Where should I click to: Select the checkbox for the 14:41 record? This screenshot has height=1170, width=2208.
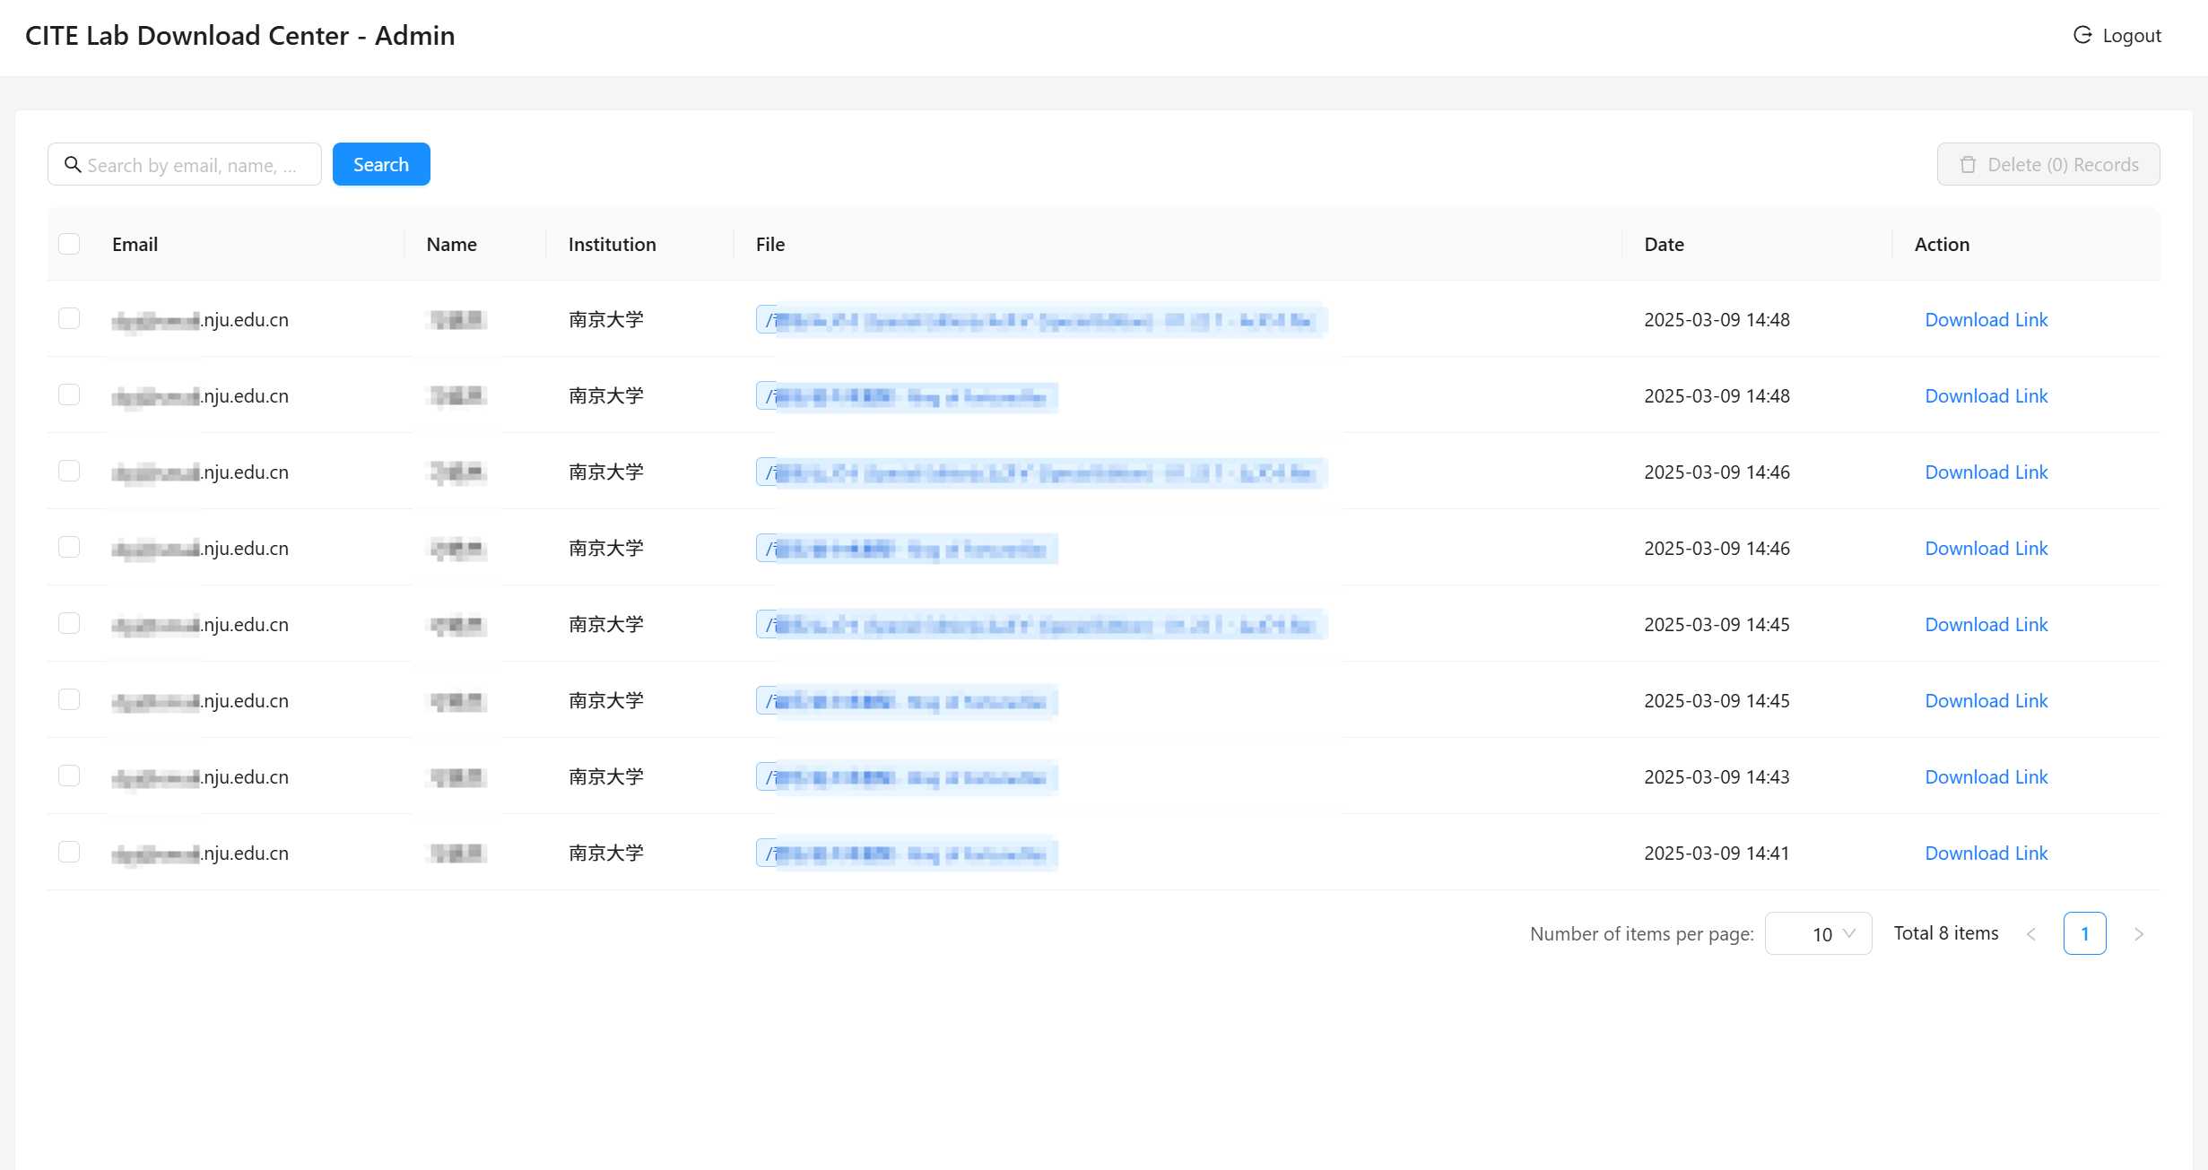(x=69, y=853)
